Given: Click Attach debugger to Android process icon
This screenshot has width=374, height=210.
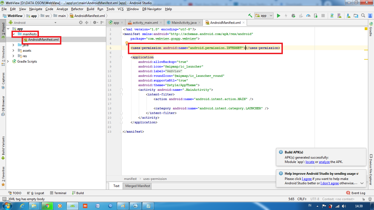Looking at the screenshot, I should (316, 16).
